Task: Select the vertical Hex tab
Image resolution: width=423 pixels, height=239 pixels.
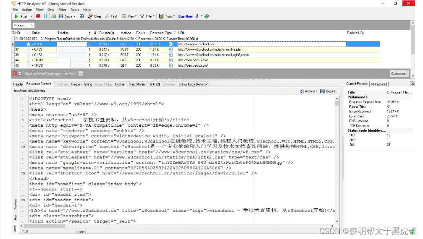Action: coord(16,217)
